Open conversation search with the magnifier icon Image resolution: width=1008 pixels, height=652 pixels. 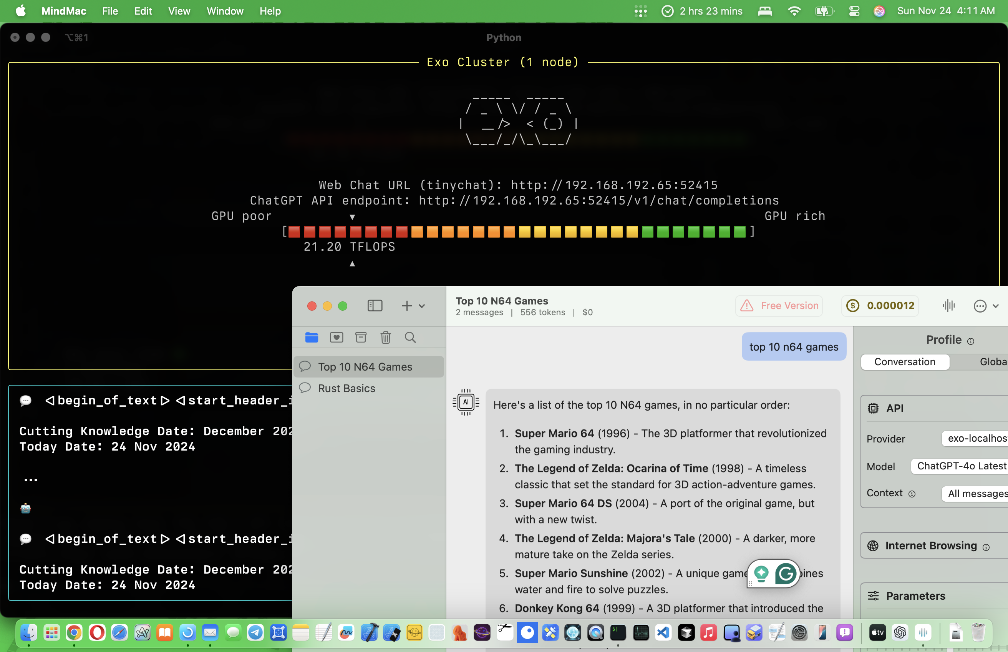[410, 337]
